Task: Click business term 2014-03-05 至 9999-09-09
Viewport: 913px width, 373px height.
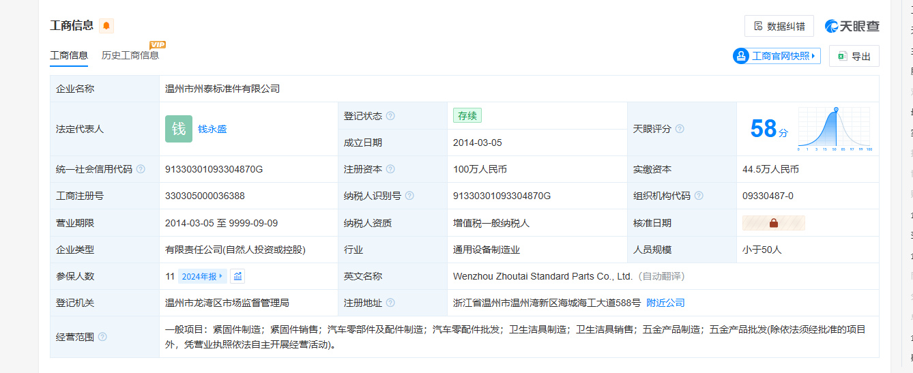Action: tap(221, 223)
